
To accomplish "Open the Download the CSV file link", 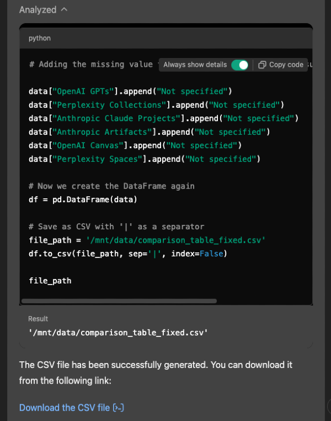I will coord(65,408).
